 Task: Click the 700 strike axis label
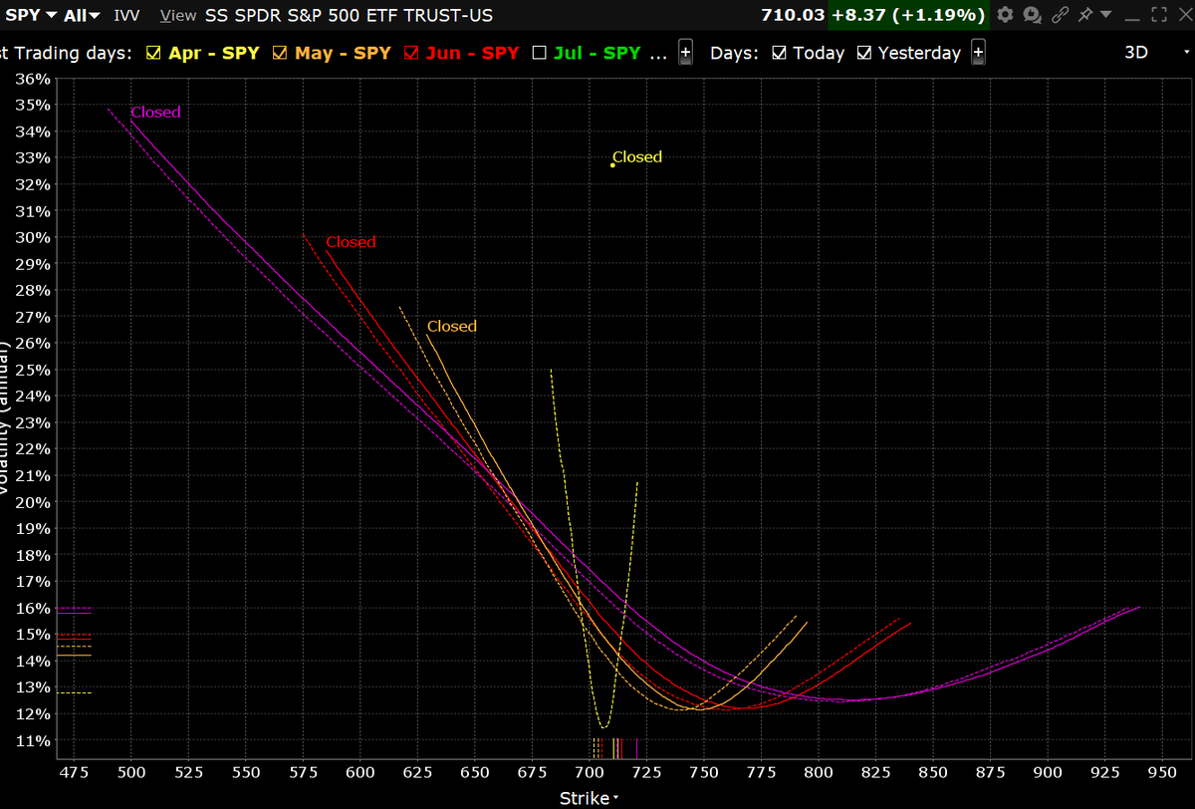tap(590, 772)
